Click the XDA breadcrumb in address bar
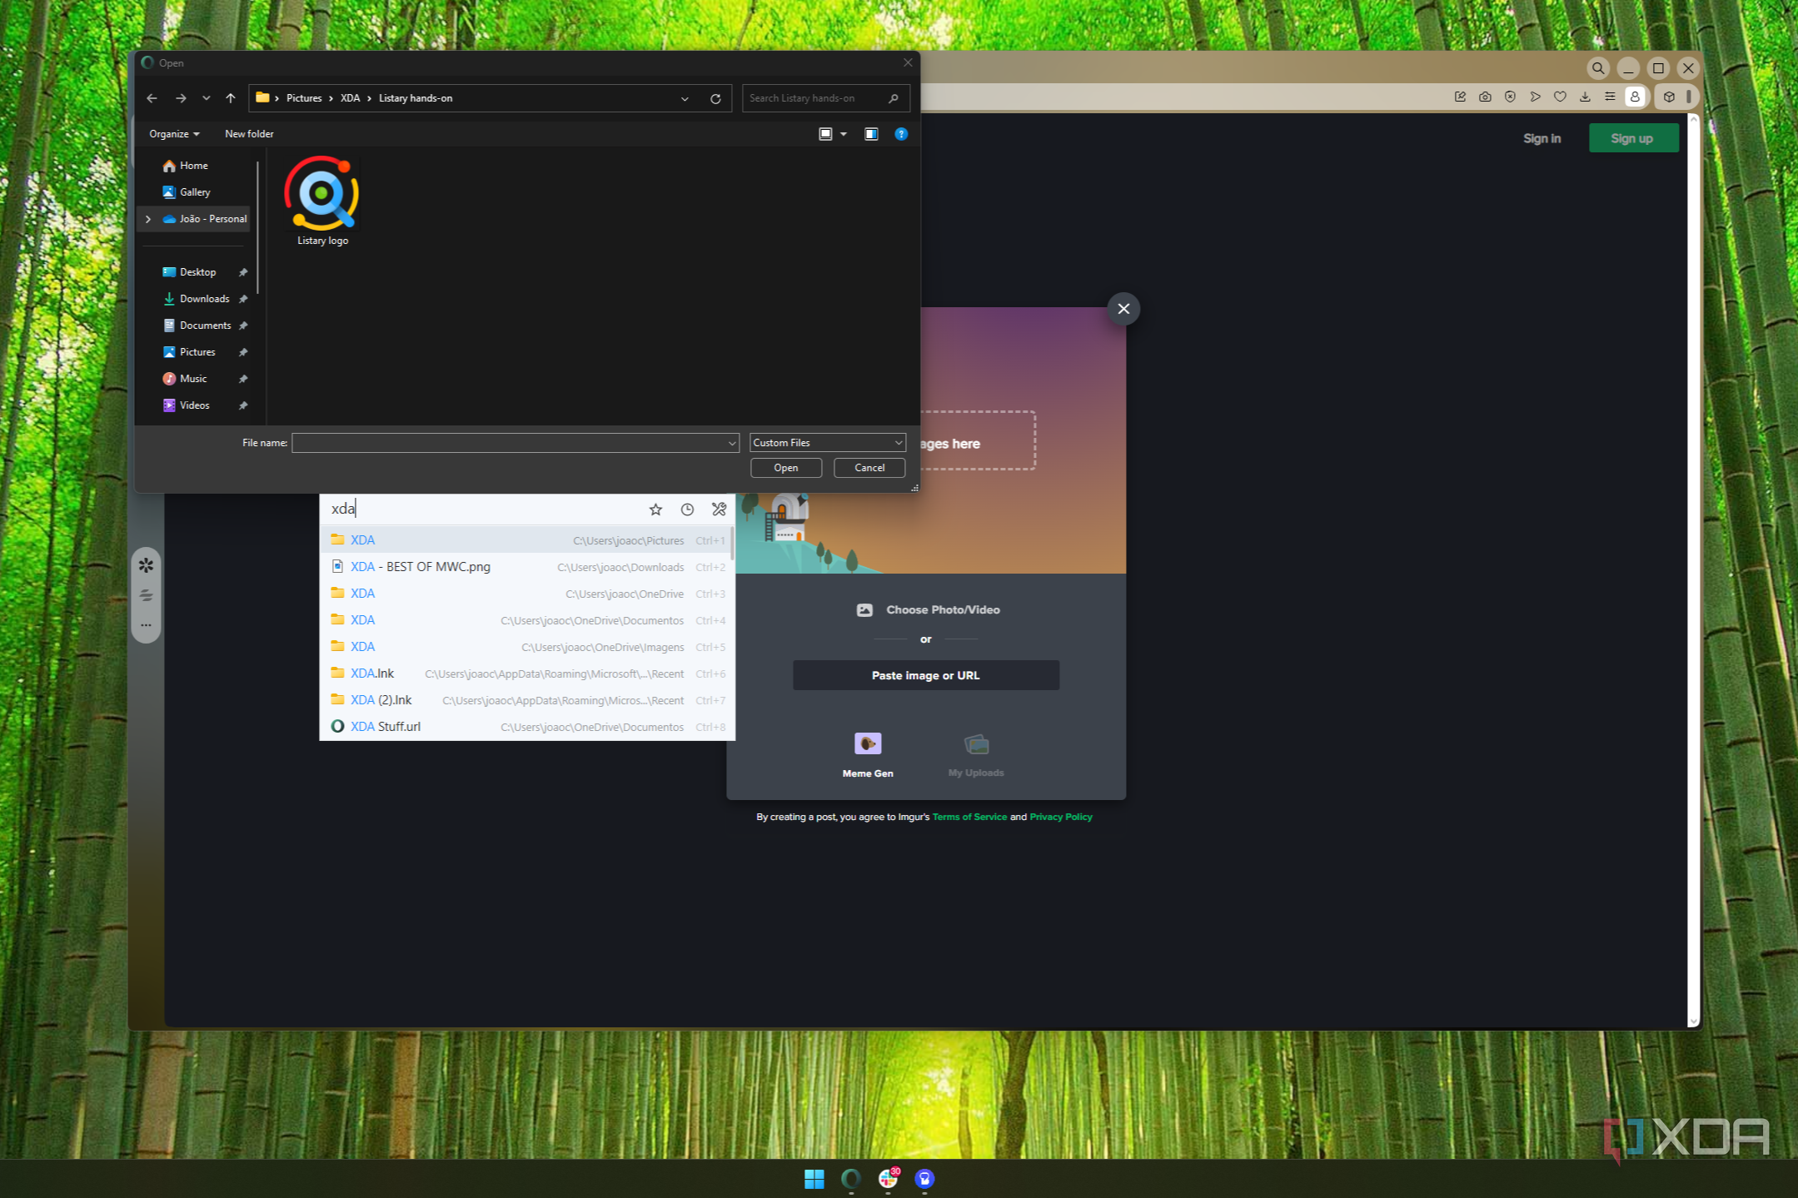Screen dimensions: 1798x1198 point(350,98)
